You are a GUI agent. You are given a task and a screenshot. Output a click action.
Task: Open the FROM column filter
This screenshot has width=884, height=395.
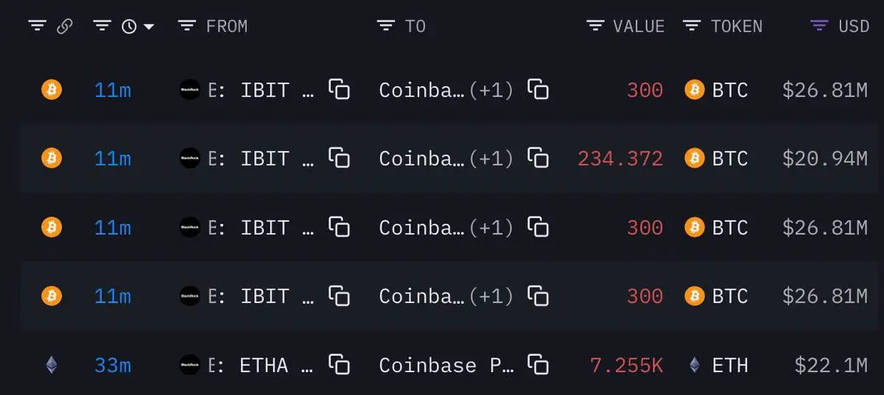point(187,27)
